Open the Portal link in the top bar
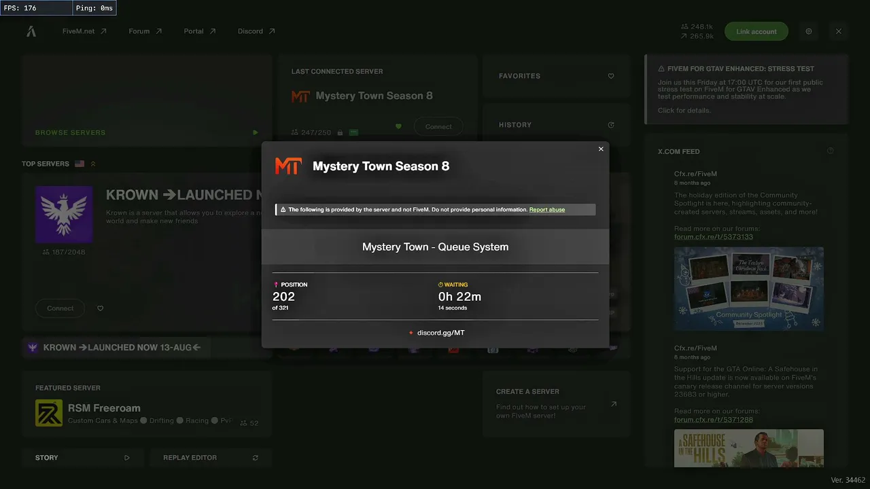The image size is (870, 489). point(200,31)
